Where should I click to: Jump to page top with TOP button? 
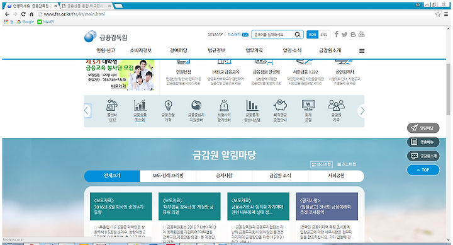pyautogui.click(x=423, y=170)
